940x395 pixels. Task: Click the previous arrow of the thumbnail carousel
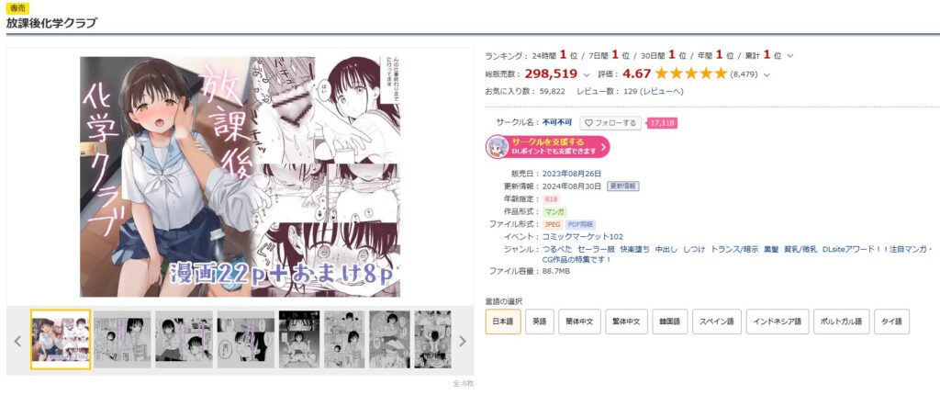coord(17,341)
